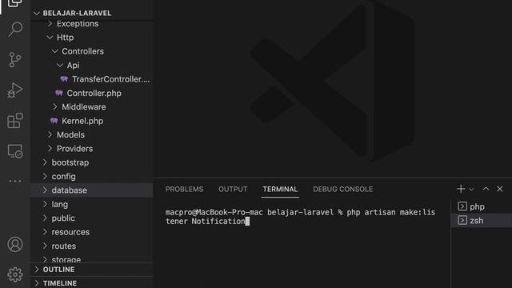
Task: Click the 'Exceptions' folder label
Action: click(x=78, y=23)
